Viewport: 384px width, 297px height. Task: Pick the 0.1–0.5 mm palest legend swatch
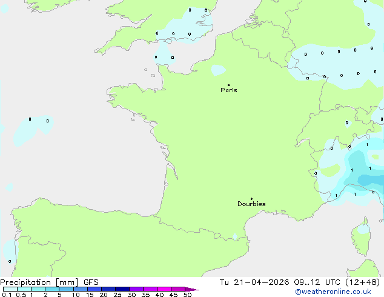pos(9,289)
